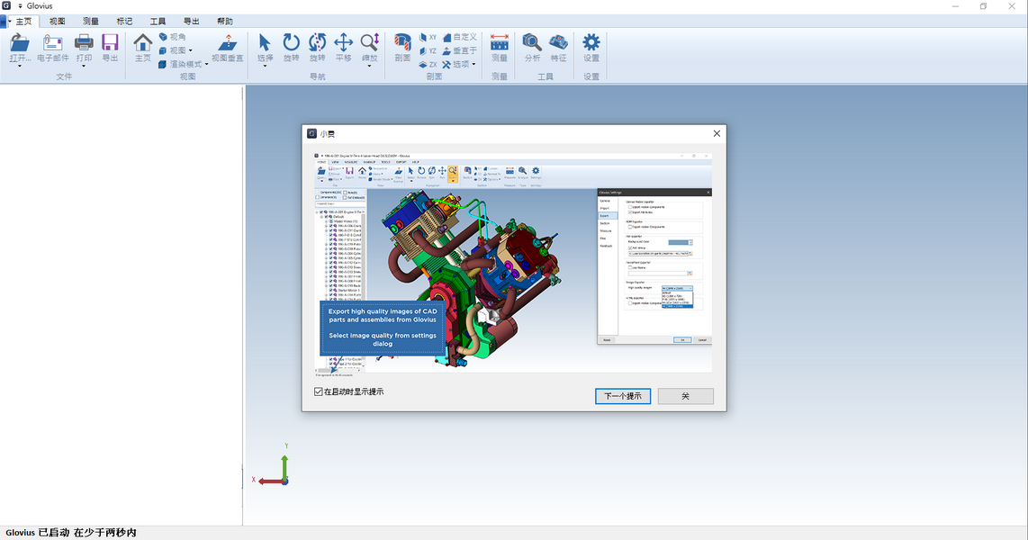
Task: Click the Analyze (分析) tool icon
Action: tap(532, 42)
